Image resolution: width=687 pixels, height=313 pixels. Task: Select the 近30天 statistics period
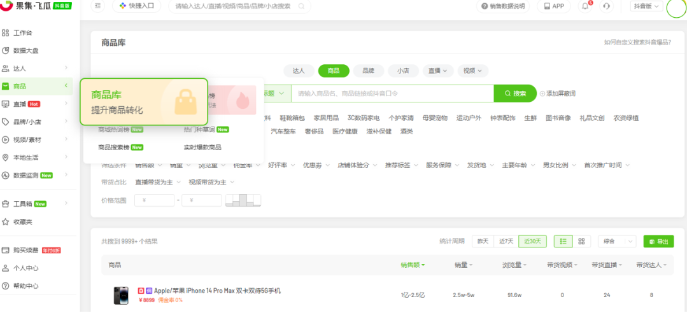pyautogui.click(x=532, y=241)
